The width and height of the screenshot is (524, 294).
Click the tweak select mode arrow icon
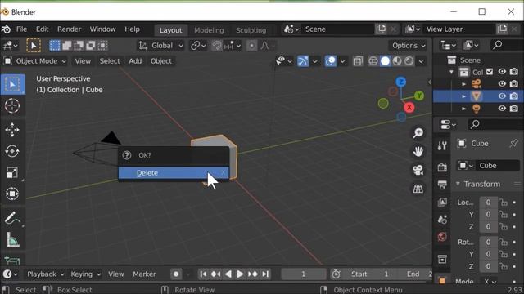pos(34,46)
